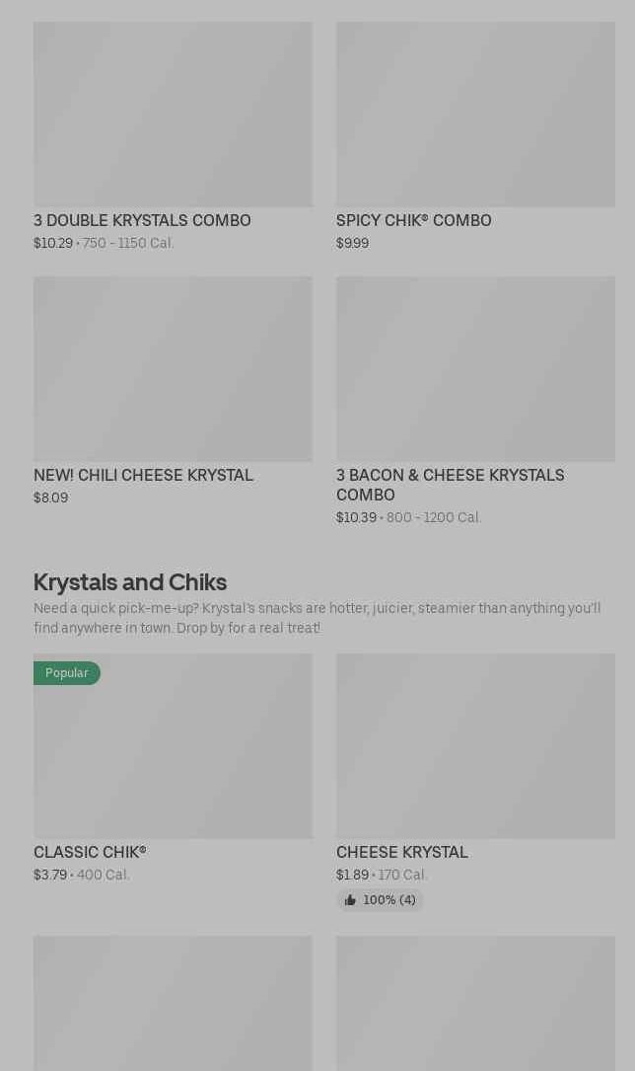Viewport: 635px width, 1071px height.
Task: Click the $9.99 Spicy Chik Combo price
Action: [353, 243]
